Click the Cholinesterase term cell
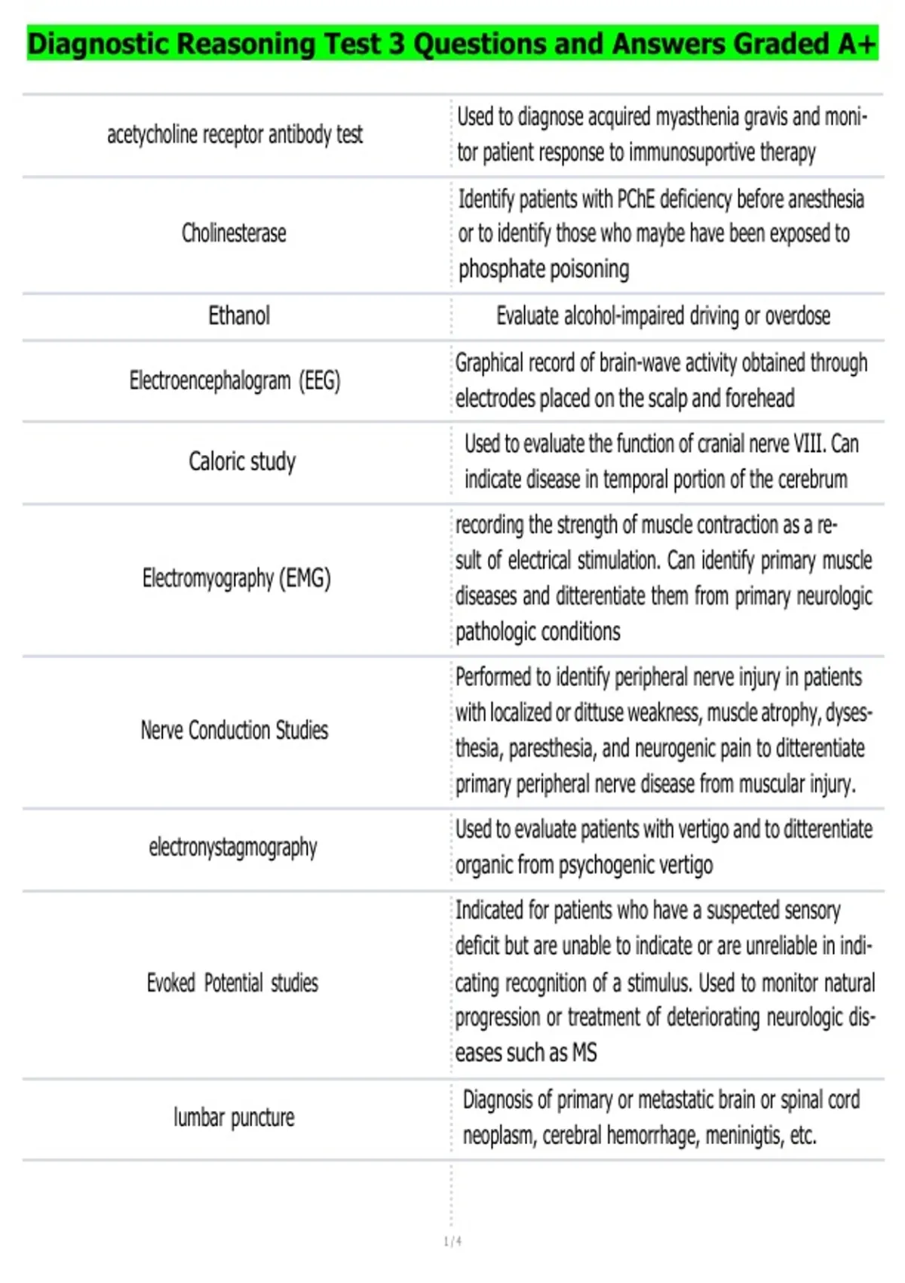Screen dimensions: 905x1283 tap(234, 233)
